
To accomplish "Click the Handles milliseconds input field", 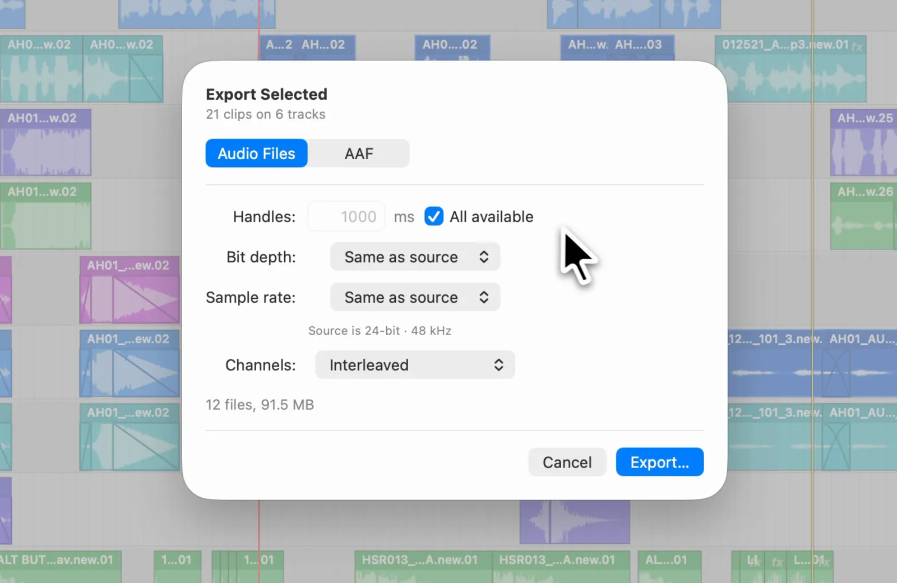I will (x=346, y=216).
